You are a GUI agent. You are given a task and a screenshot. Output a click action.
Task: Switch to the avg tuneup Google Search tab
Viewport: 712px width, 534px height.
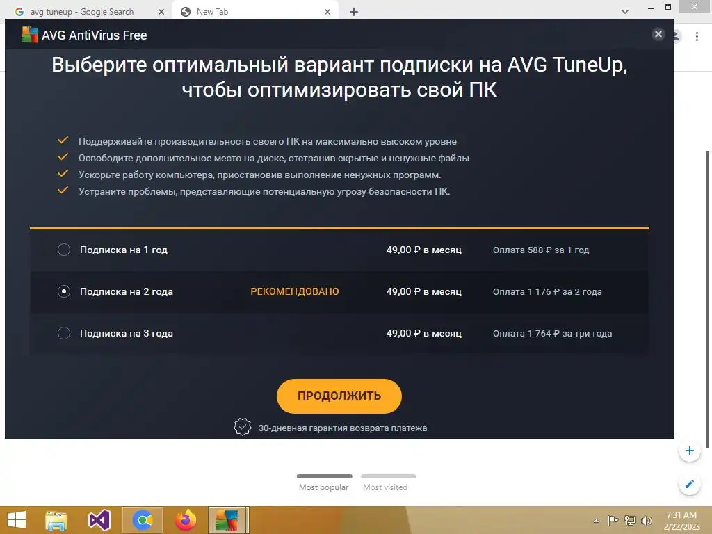(82, 12)
